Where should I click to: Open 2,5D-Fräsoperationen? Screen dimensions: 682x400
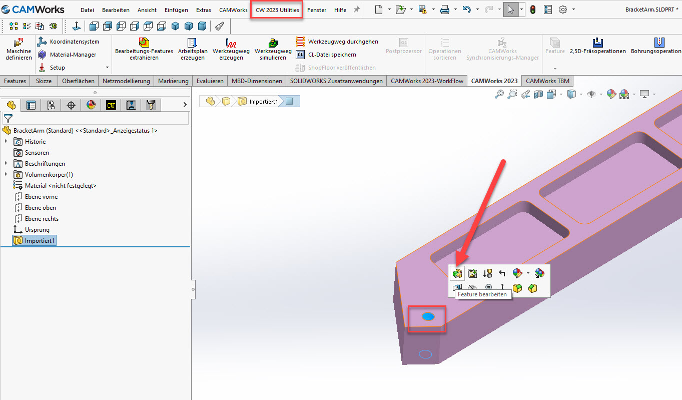click(x=598, y=46)
